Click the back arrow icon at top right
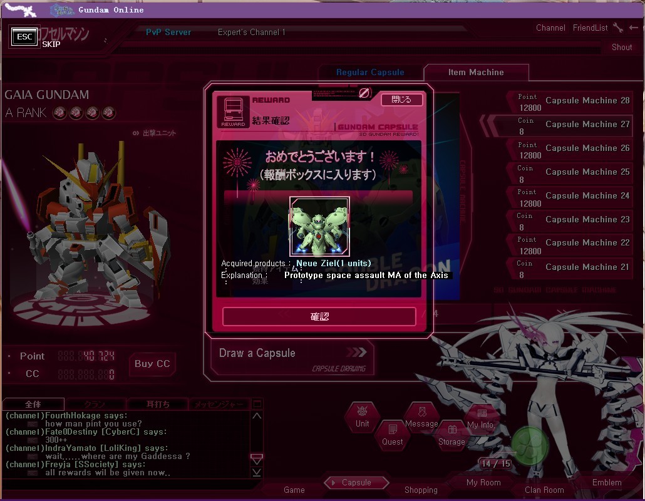 (x=634, y=28)
